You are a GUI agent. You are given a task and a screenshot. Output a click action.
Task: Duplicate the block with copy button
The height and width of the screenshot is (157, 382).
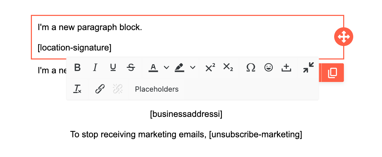click(x=332, y=73)
